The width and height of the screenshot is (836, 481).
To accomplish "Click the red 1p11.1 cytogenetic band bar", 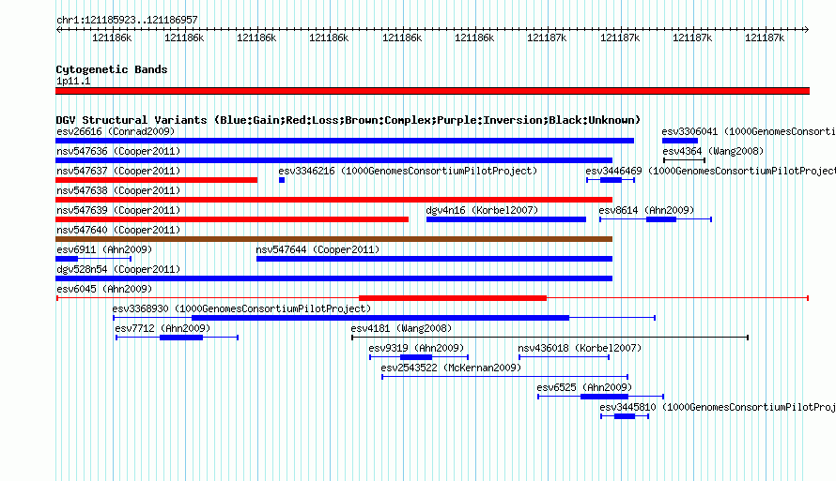I will pyautogui.click(x=432, y=91).
